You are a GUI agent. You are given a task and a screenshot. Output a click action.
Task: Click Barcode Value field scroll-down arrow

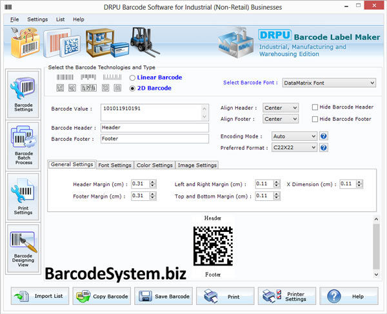pyautogui.click(x=204, y=117)
